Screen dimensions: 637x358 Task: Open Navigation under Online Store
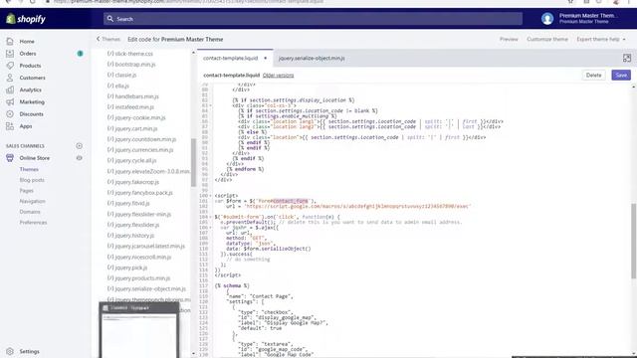(32, 201)
